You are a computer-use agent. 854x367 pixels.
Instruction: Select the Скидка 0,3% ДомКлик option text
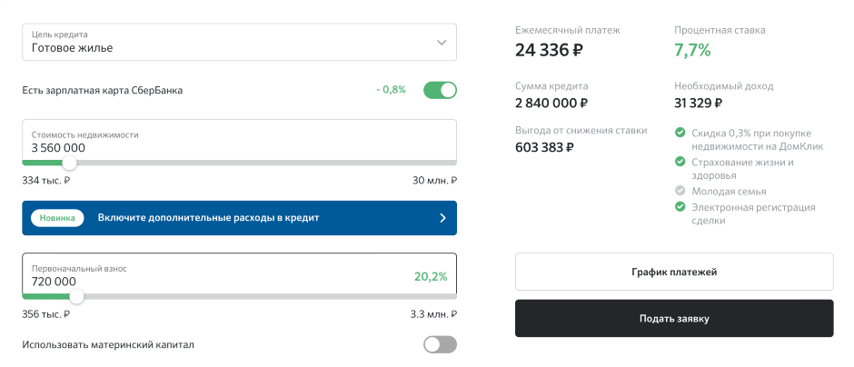point(758,140)
